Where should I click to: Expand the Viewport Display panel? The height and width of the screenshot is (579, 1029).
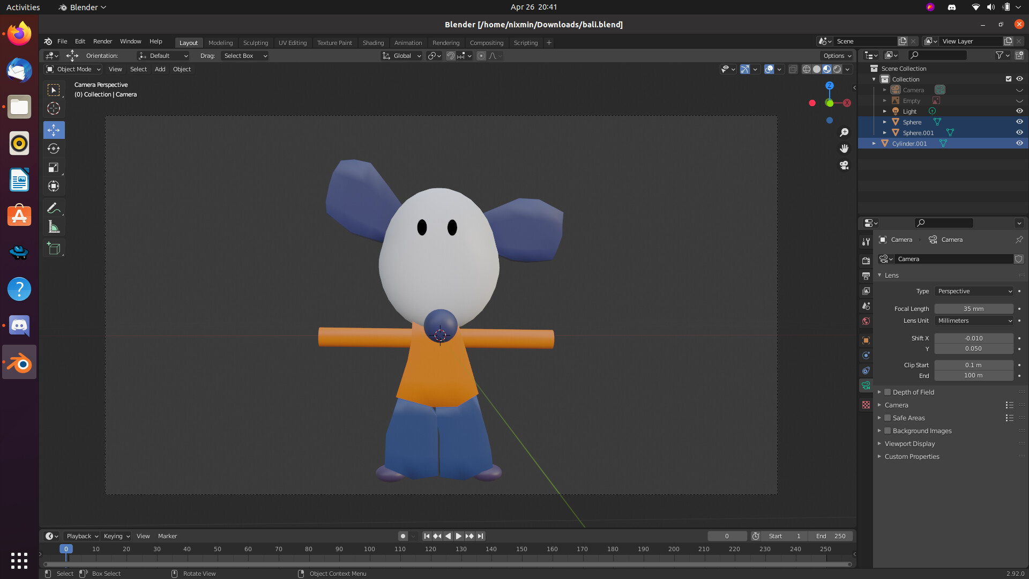pyautogui.click(x=909, y=443)
